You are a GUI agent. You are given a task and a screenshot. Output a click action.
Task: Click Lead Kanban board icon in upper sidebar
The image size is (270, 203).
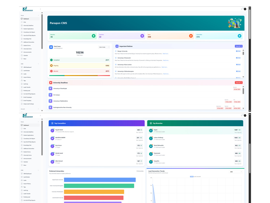(x=22, y=71)
